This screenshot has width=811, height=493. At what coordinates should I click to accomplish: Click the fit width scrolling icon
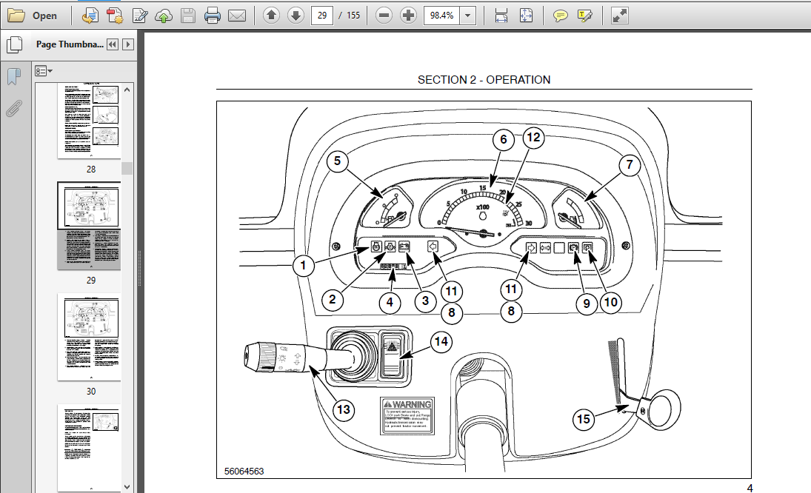coord(501,16)
